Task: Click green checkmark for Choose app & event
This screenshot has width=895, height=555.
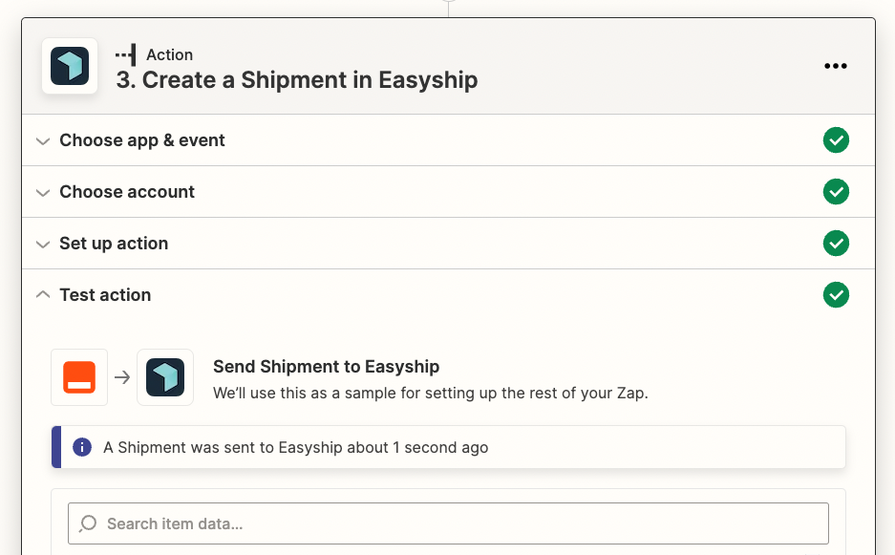Action: click(836, 139)
